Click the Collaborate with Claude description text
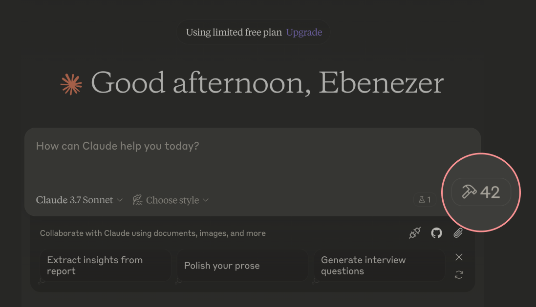The height and width of the screenshot is (307, 536). (153, 233)
